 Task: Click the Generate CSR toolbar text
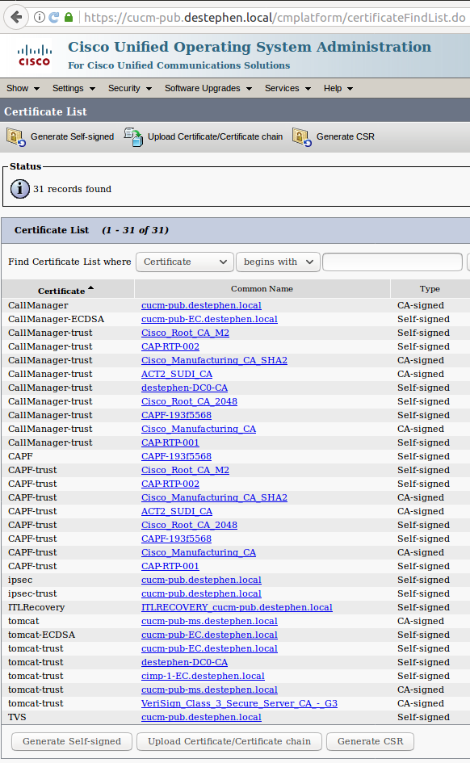(x=346, y=136)
